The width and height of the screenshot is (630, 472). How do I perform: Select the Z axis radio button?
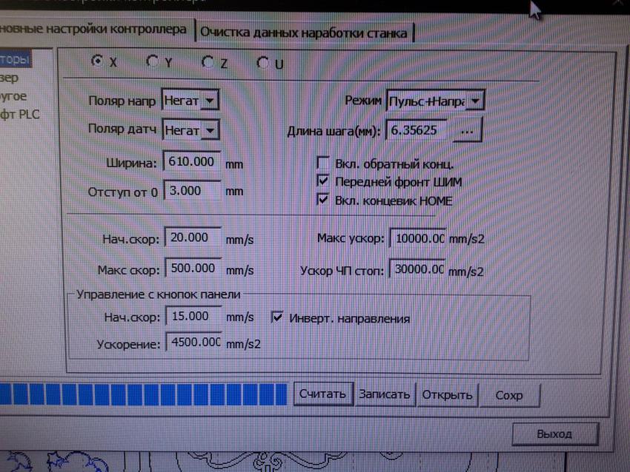pos(208,63)
